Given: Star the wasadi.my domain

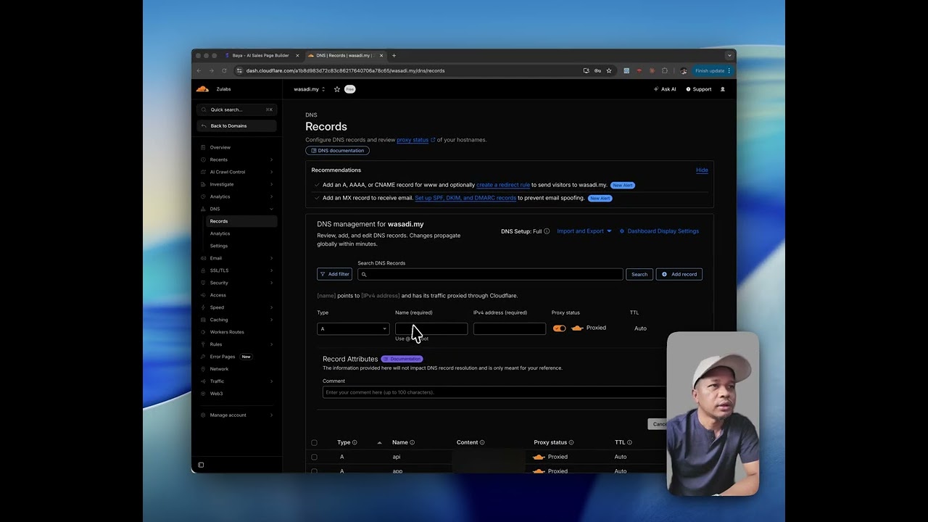Looking at the screenshot, I should 337,89.
